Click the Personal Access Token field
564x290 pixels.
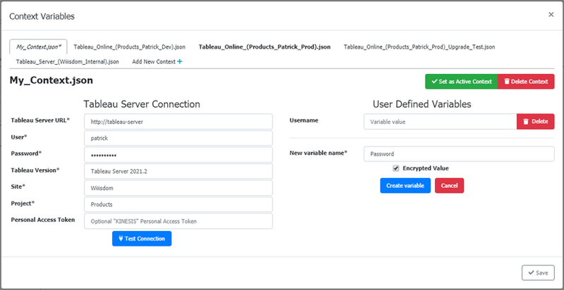178,221
